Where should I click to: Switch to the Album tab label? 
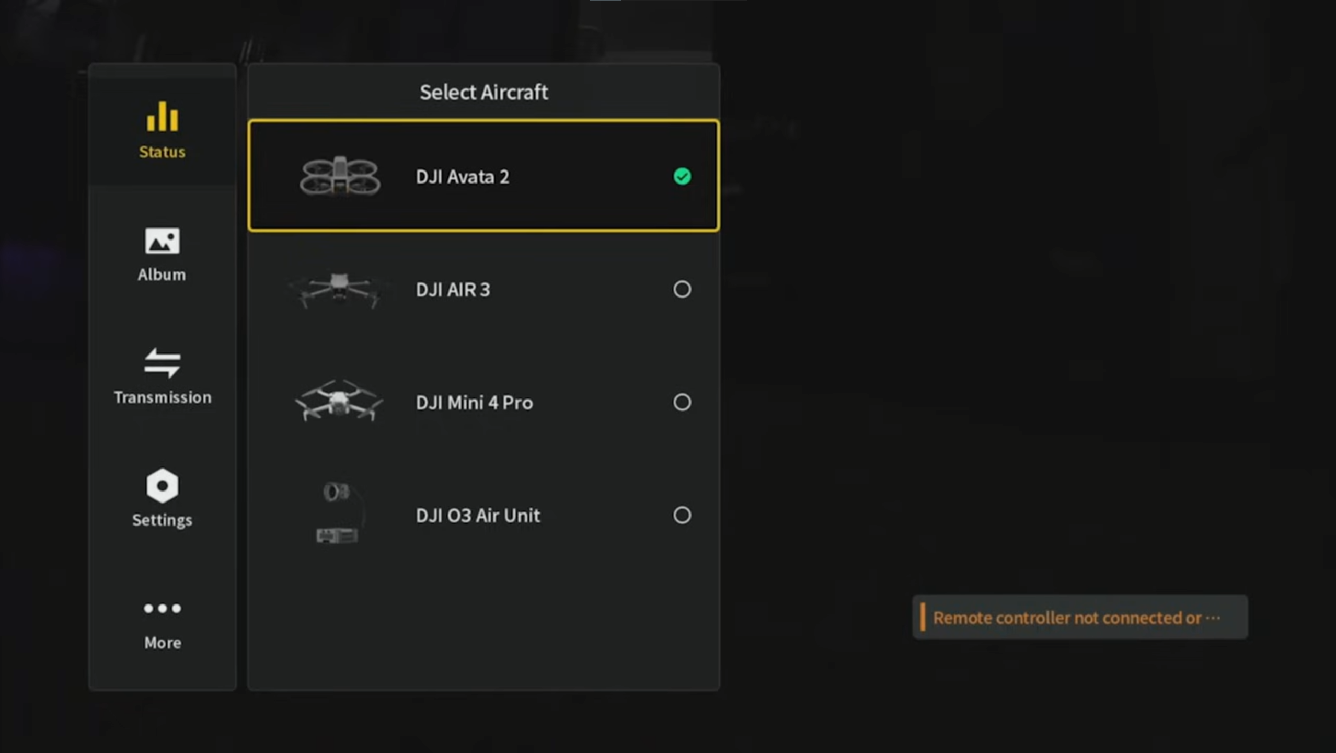tap(162, 275)
